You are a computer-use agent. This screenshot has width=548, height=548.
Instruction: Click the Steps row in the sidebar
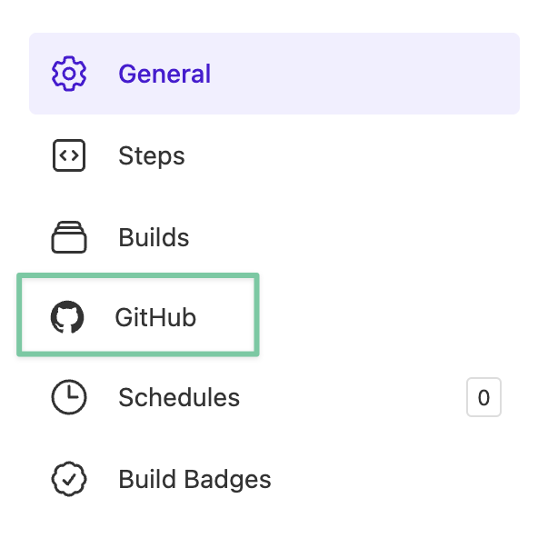coord(273,156)
